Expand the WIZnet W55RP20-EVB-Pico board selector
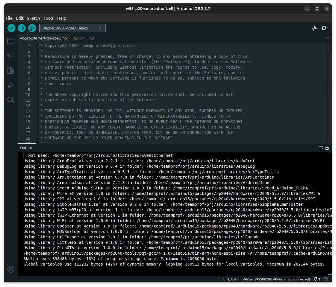This screenshot has height=287, width=336. pyautogui.click(x=72, y=28)
